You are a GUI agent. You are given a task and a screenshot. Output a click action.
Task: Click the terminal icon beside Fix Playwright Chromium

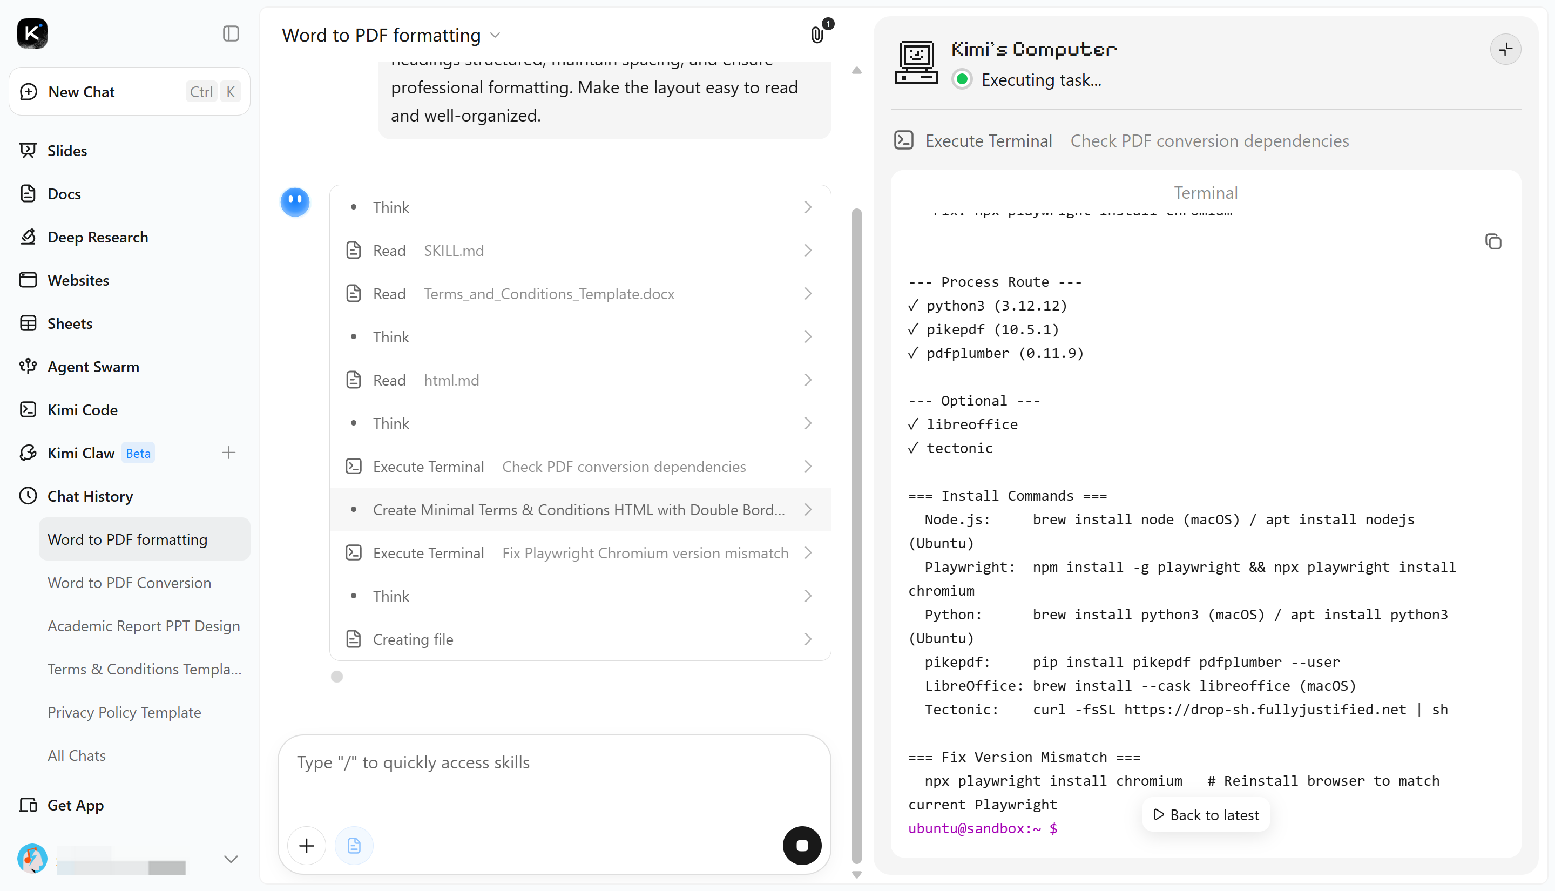354,552
